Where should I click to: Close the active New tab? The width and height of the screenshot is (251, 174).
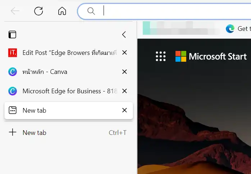click(124, 110)
